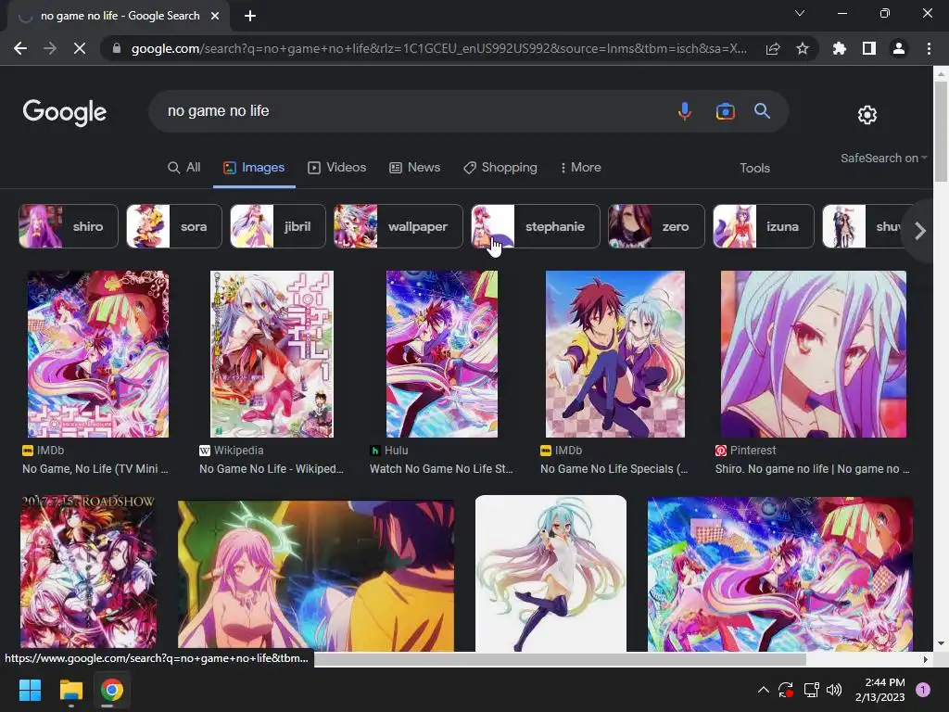The width and height of the screenshot is (949, 712).
Task: Bookmark this page with star icon
Action: (x=803, y=48)
